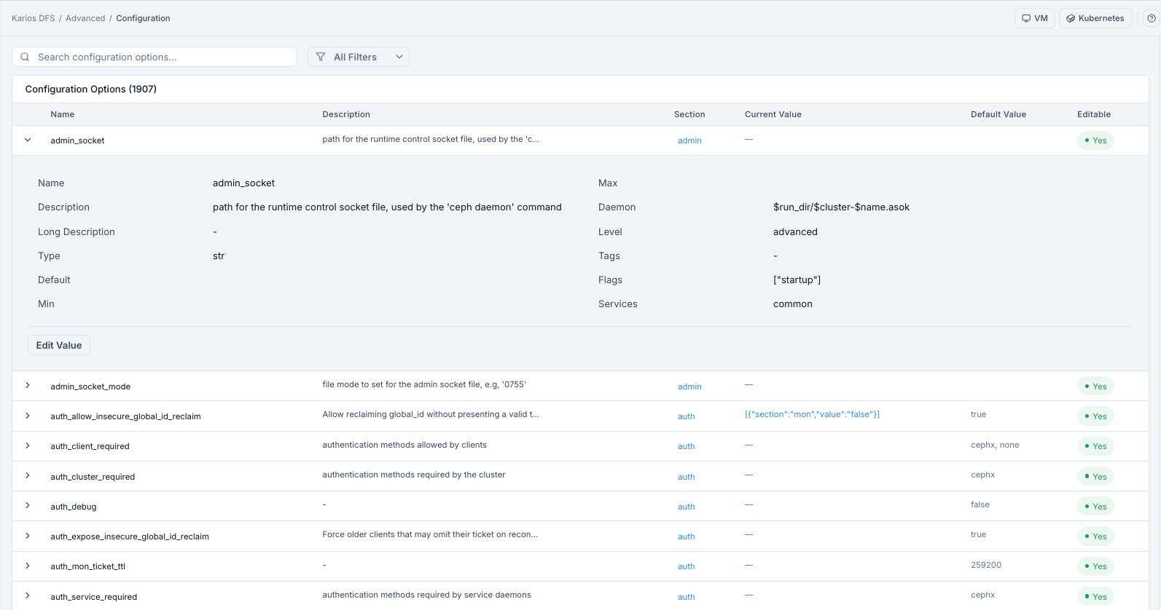
Task: Switch to VM view
Action: pyautogui.click(x=1035, y=18)
